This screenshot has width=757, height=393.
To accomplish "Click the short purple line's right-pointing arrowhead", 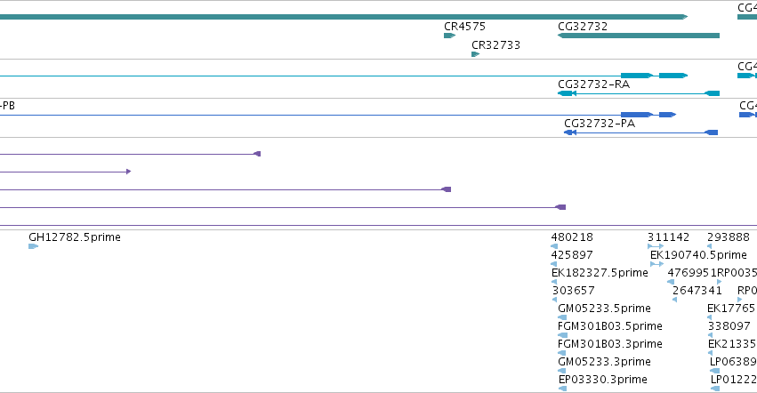I will click(128, 172).
